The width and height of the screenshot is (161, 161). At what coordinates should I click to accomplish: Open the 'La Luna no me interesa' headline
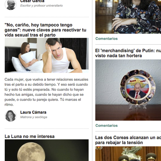pos(30,136)
